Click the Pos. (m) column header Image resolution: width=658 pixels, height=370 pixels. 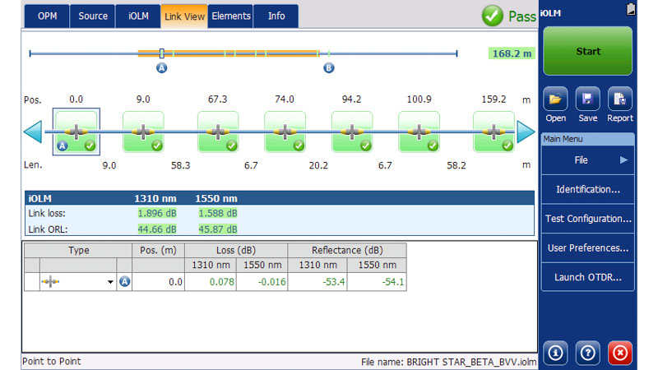click(x=158, y=251)
